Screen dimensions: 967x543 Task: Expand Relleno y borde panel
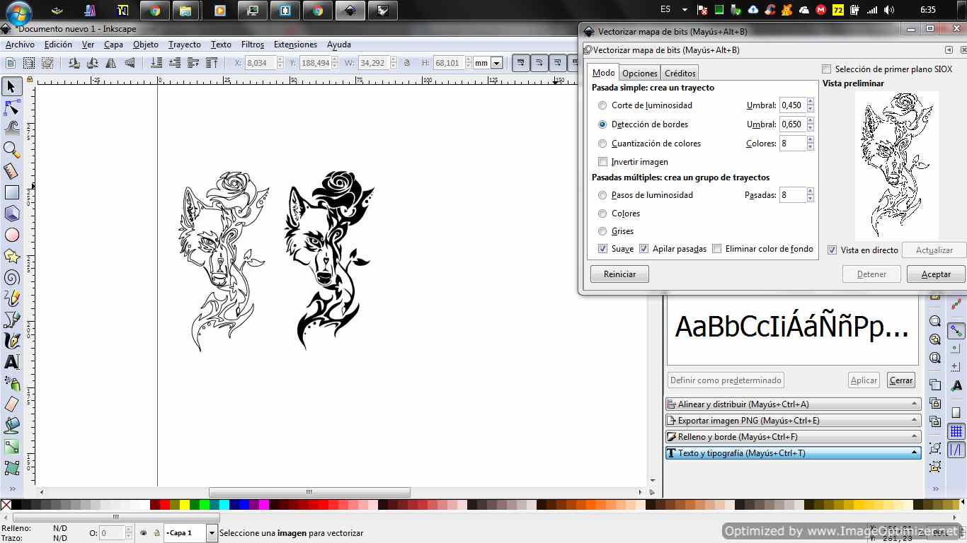point(793,437)
